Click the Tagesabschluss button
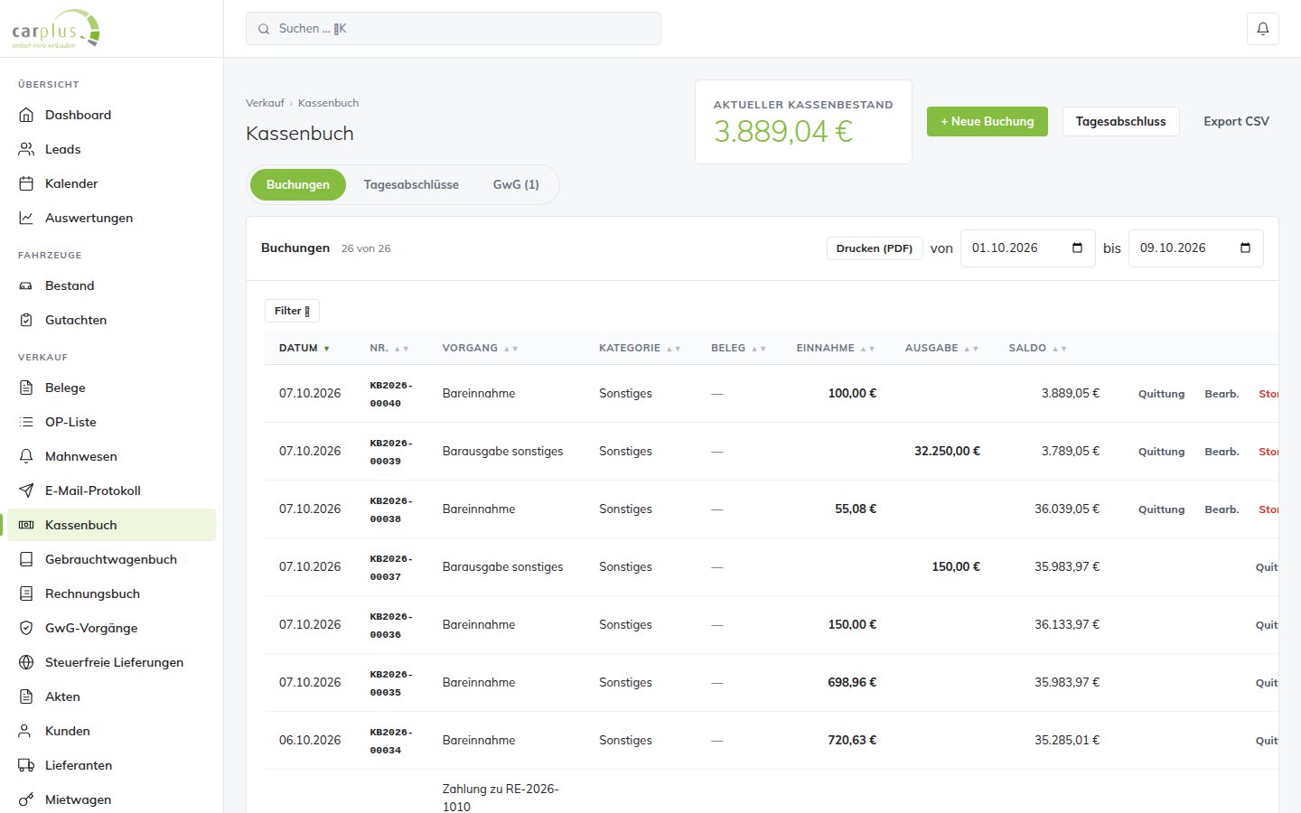The width and height of the screenshot is (1301, 813). (x=1120, y=121)
